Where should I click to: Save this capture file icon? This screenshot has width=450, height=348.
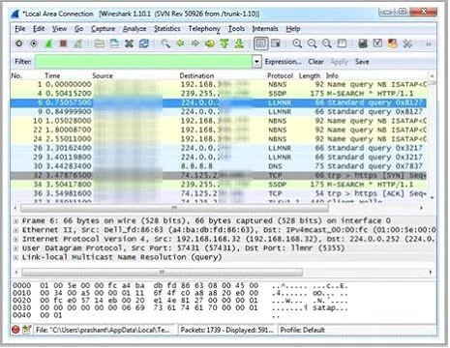click(x=114, y=43)
